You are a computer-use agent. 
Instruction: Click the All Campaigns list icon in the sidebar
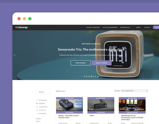pos(37,100)
